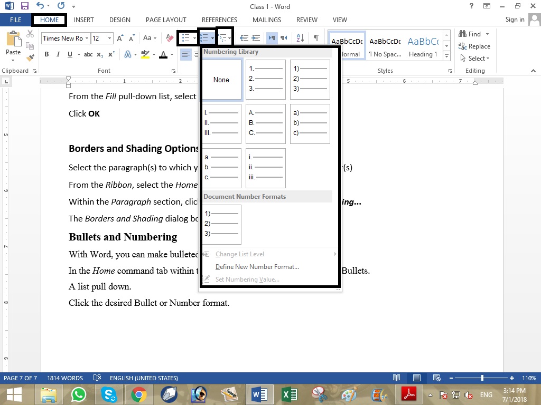Apply the No Spacing style
Viewport: 541px width, 405px height.
point(385,47)
